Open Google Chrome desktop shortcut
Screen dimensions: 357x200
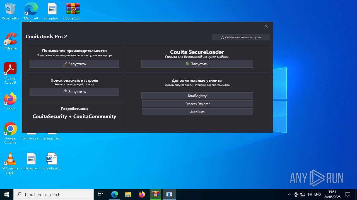pos(10,133)
